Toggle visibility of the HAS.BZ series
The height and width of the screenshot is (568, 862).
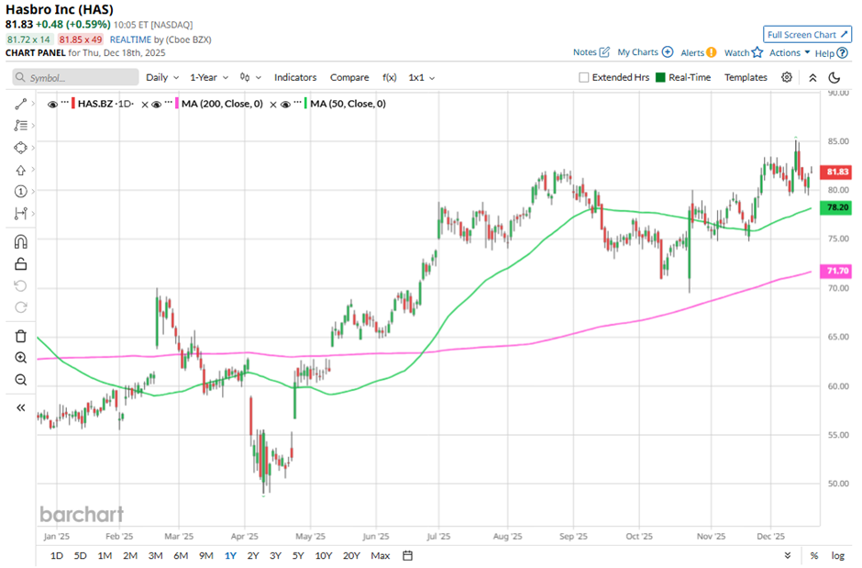click(52, 104)
